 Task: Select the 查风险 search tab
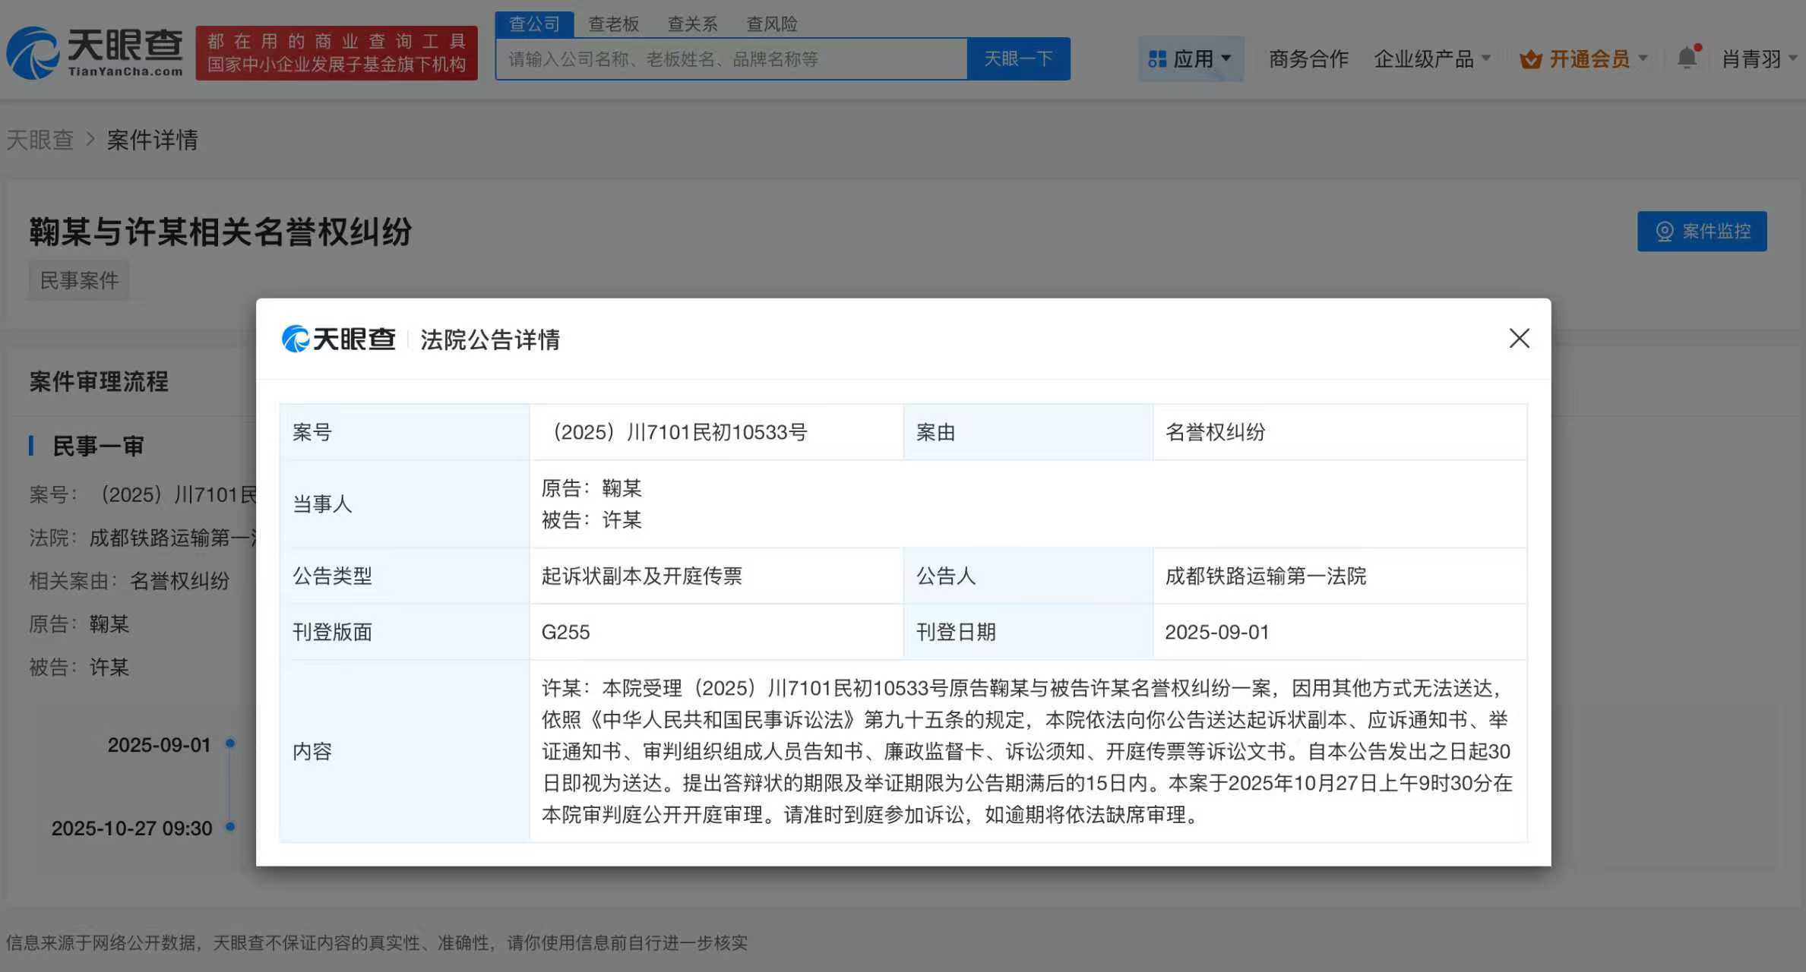[x=771, y=24]
